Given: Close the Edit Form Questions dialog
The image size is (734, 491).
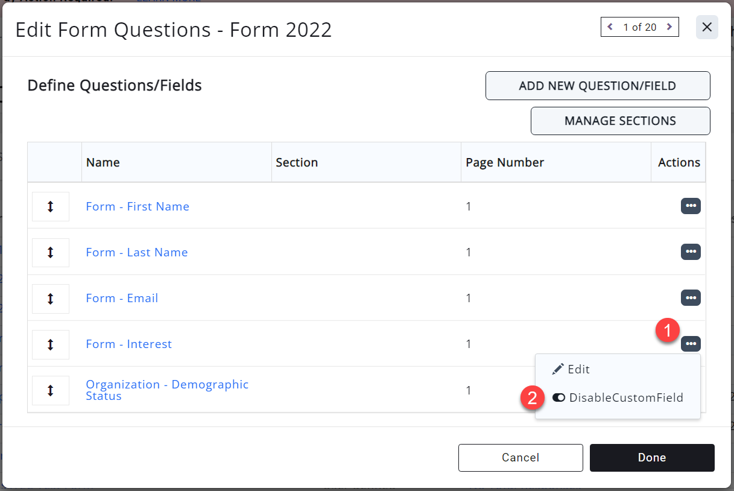Looking at the screenshot, I should (707, 27).
